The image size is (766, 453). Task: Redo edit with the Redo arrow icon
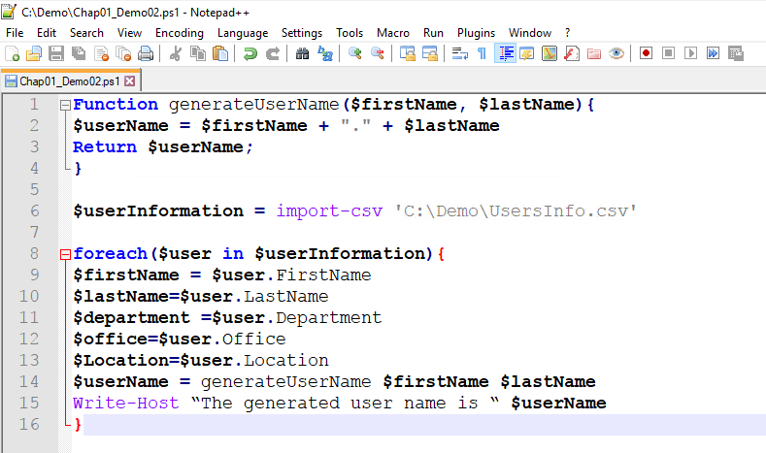(x=273, y=53)
